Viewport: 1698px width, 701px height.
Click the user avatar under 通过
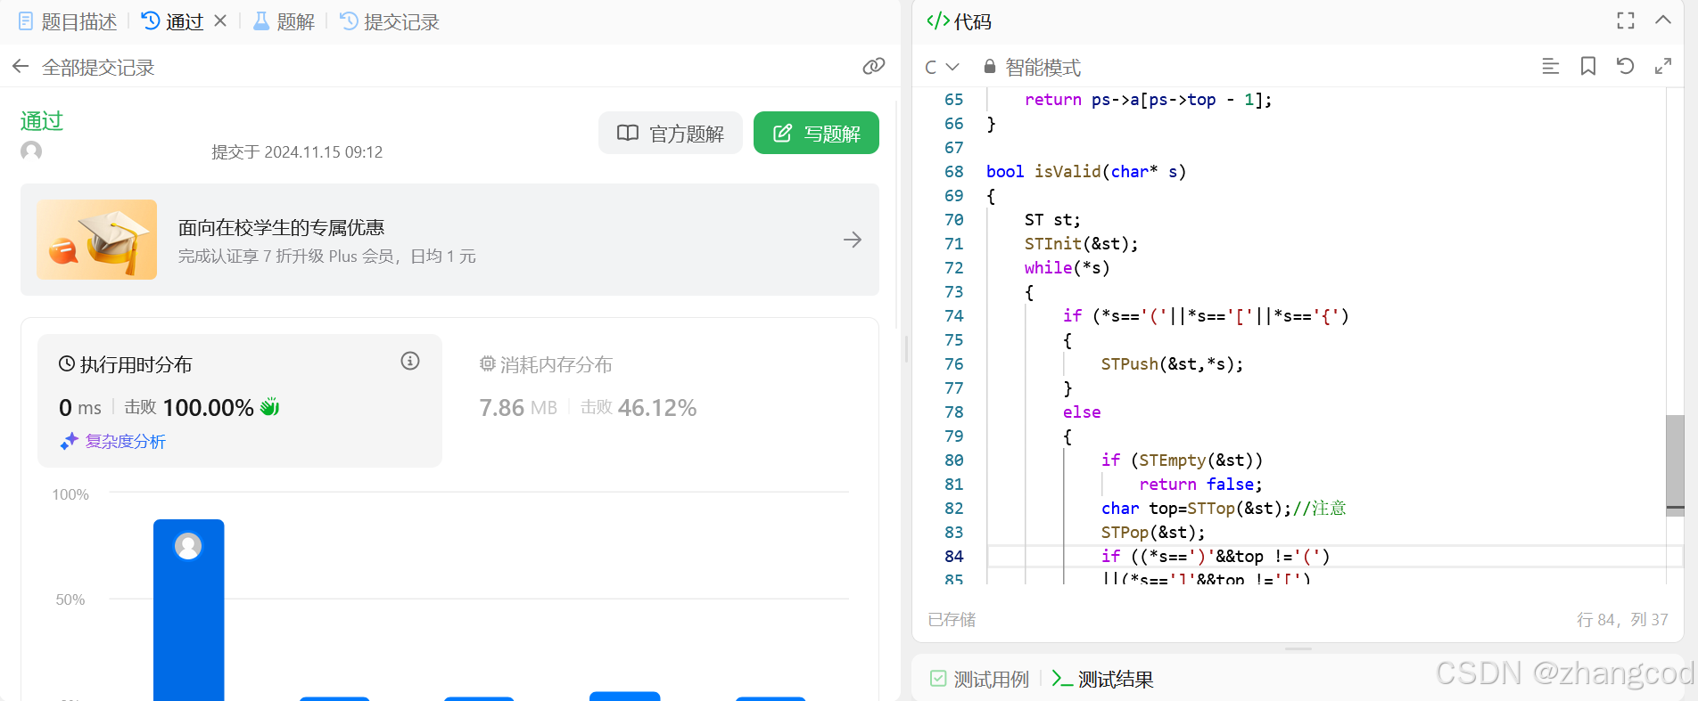tap(31, 151)
